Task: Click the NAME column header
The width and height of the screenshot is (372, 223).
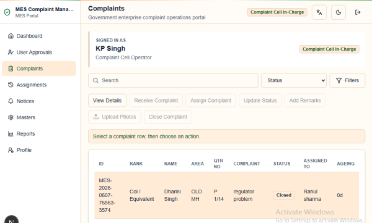Action: [x=171, y=164]
